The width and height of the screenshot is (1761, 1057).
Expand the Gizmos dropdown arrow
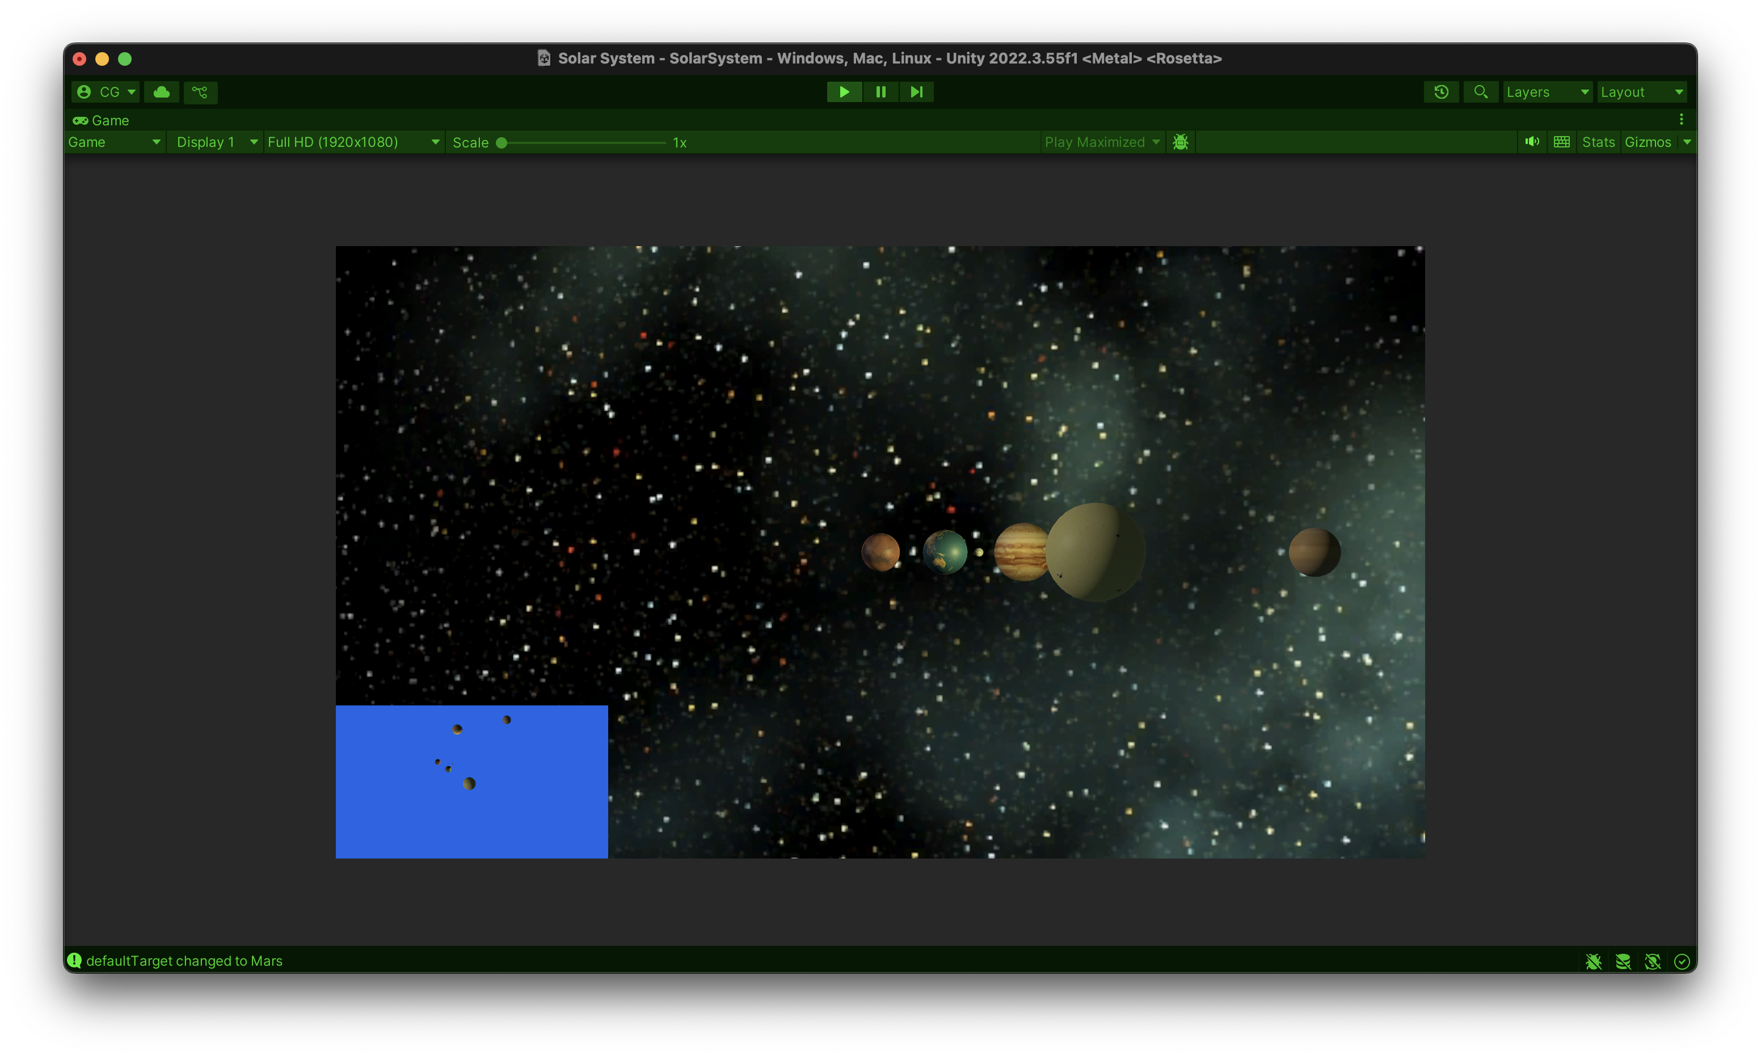coord(1687,142)
